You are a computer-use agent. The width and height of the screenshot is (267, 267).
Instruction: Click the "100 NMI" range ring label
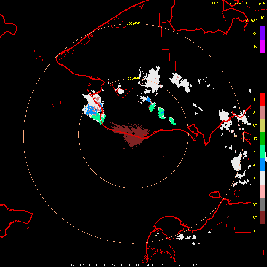point(133,23)
